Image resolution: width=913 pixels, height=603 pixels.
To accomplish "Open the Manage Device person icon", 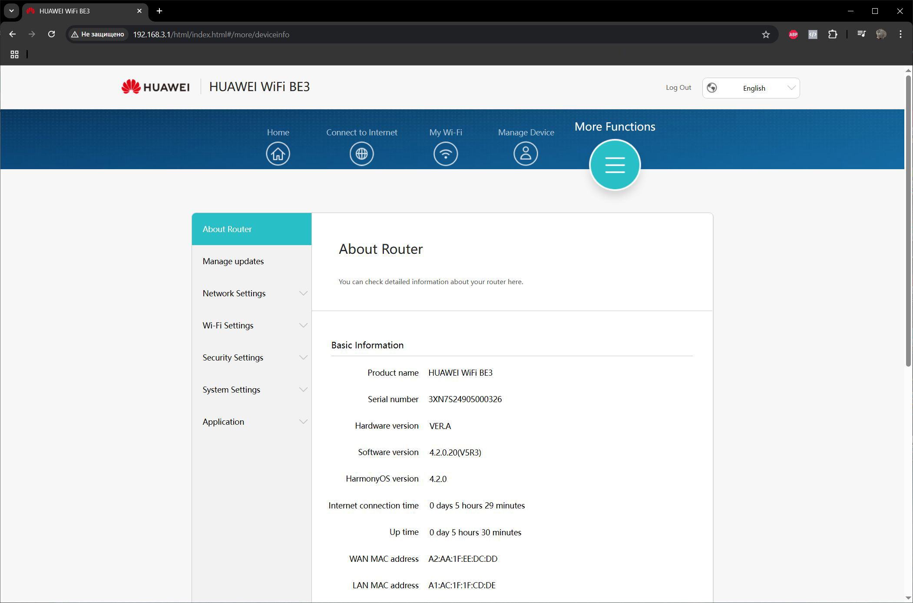I will 526,154.
